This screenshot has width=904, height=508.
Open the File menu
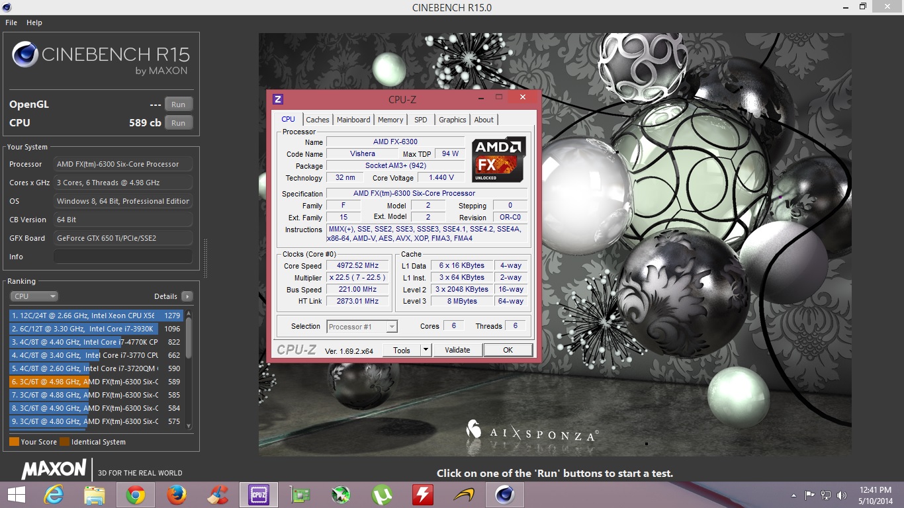pos(11,22)
